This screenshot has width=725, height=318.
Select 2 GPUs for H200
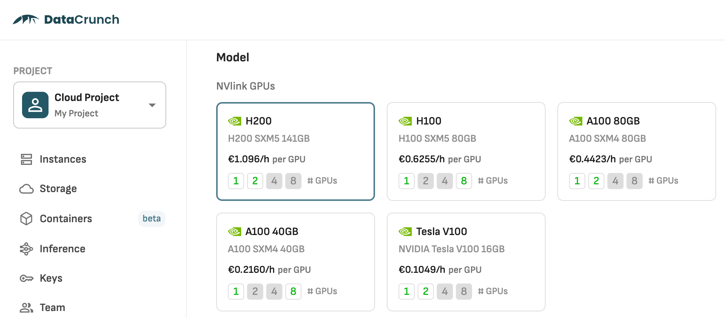pyautogui.click(x=255, y=181)
